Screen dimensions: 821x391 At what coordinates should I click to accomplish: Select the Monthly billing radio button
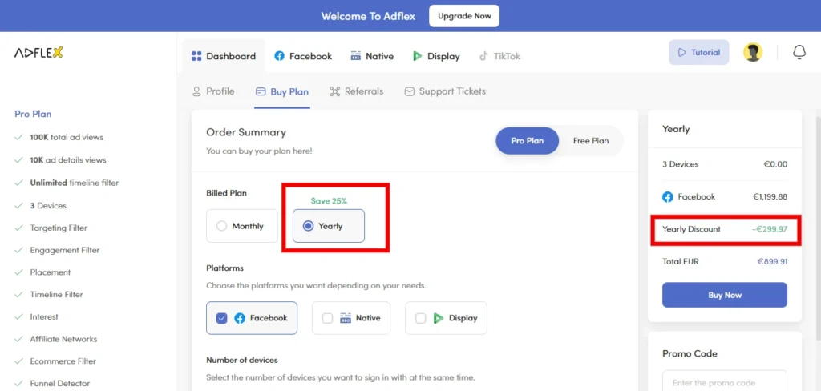coord(222,226)
